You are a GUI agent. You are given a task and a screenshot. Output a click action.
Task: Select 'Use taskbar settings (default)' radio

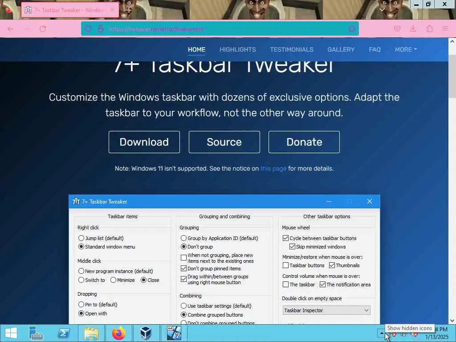tap(183, 306)
